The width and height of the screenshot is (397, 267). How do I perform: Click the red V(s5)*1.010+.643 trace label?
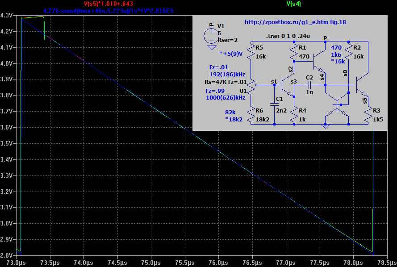(x=109, y=4)
